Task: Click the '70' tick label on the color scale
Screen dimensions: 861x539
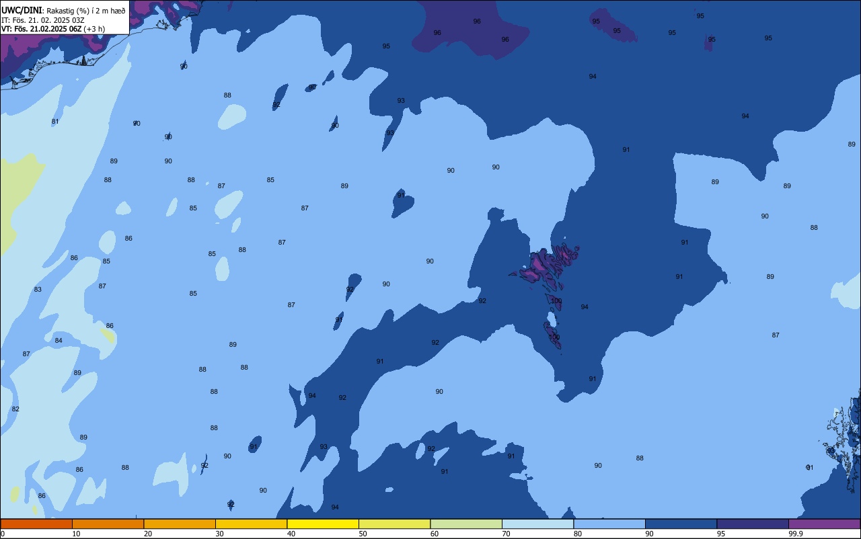Action: 506,534
